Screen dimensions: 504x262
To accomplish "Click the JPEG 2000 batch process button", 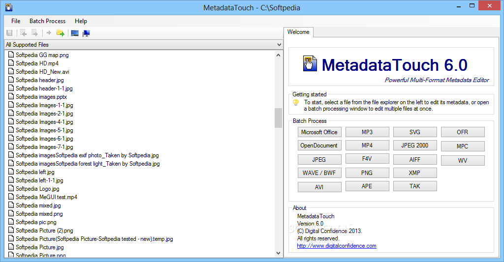I will (415, 145).
